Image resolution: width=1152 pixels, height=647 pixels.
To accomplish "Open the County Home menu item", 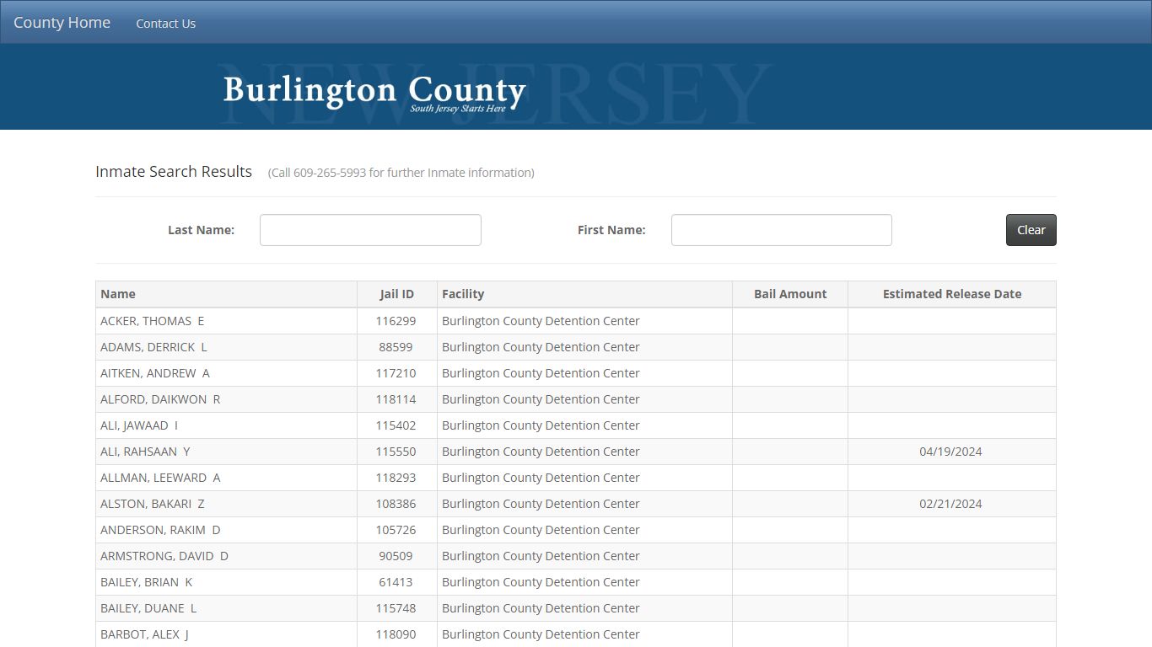I will tap(61, 22).
